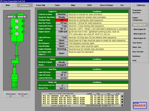Click the Trigger column header
This screenshot has width=149, height=111.
click(89, 93)
